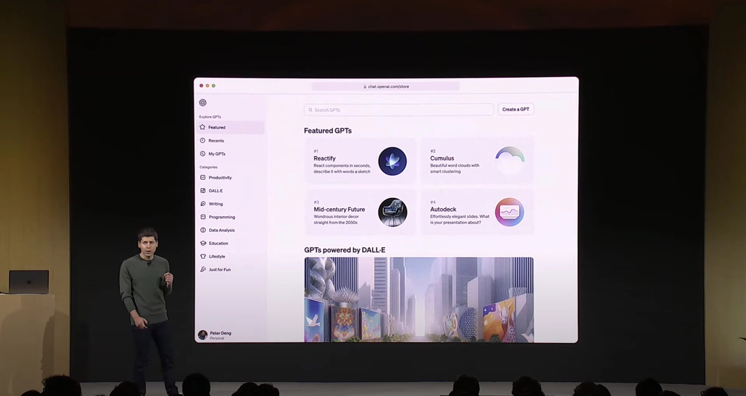The image size is (746, 396).
Task: Click the Peter Deng account name
Action: click(220, 333)
